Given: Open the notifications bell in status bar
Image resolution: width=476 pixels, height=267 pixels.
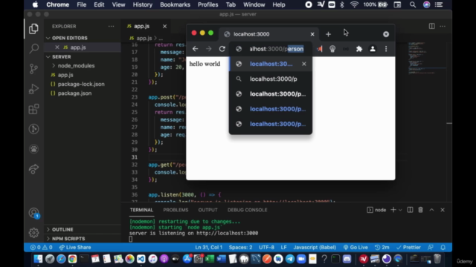Looking at the screenshot, I should click(443, 247).
